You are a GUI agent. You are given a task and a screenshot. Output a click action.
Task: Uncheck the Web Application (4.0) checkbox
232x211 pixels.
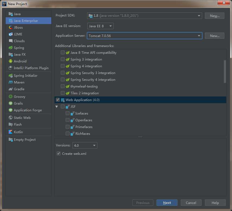58,100
